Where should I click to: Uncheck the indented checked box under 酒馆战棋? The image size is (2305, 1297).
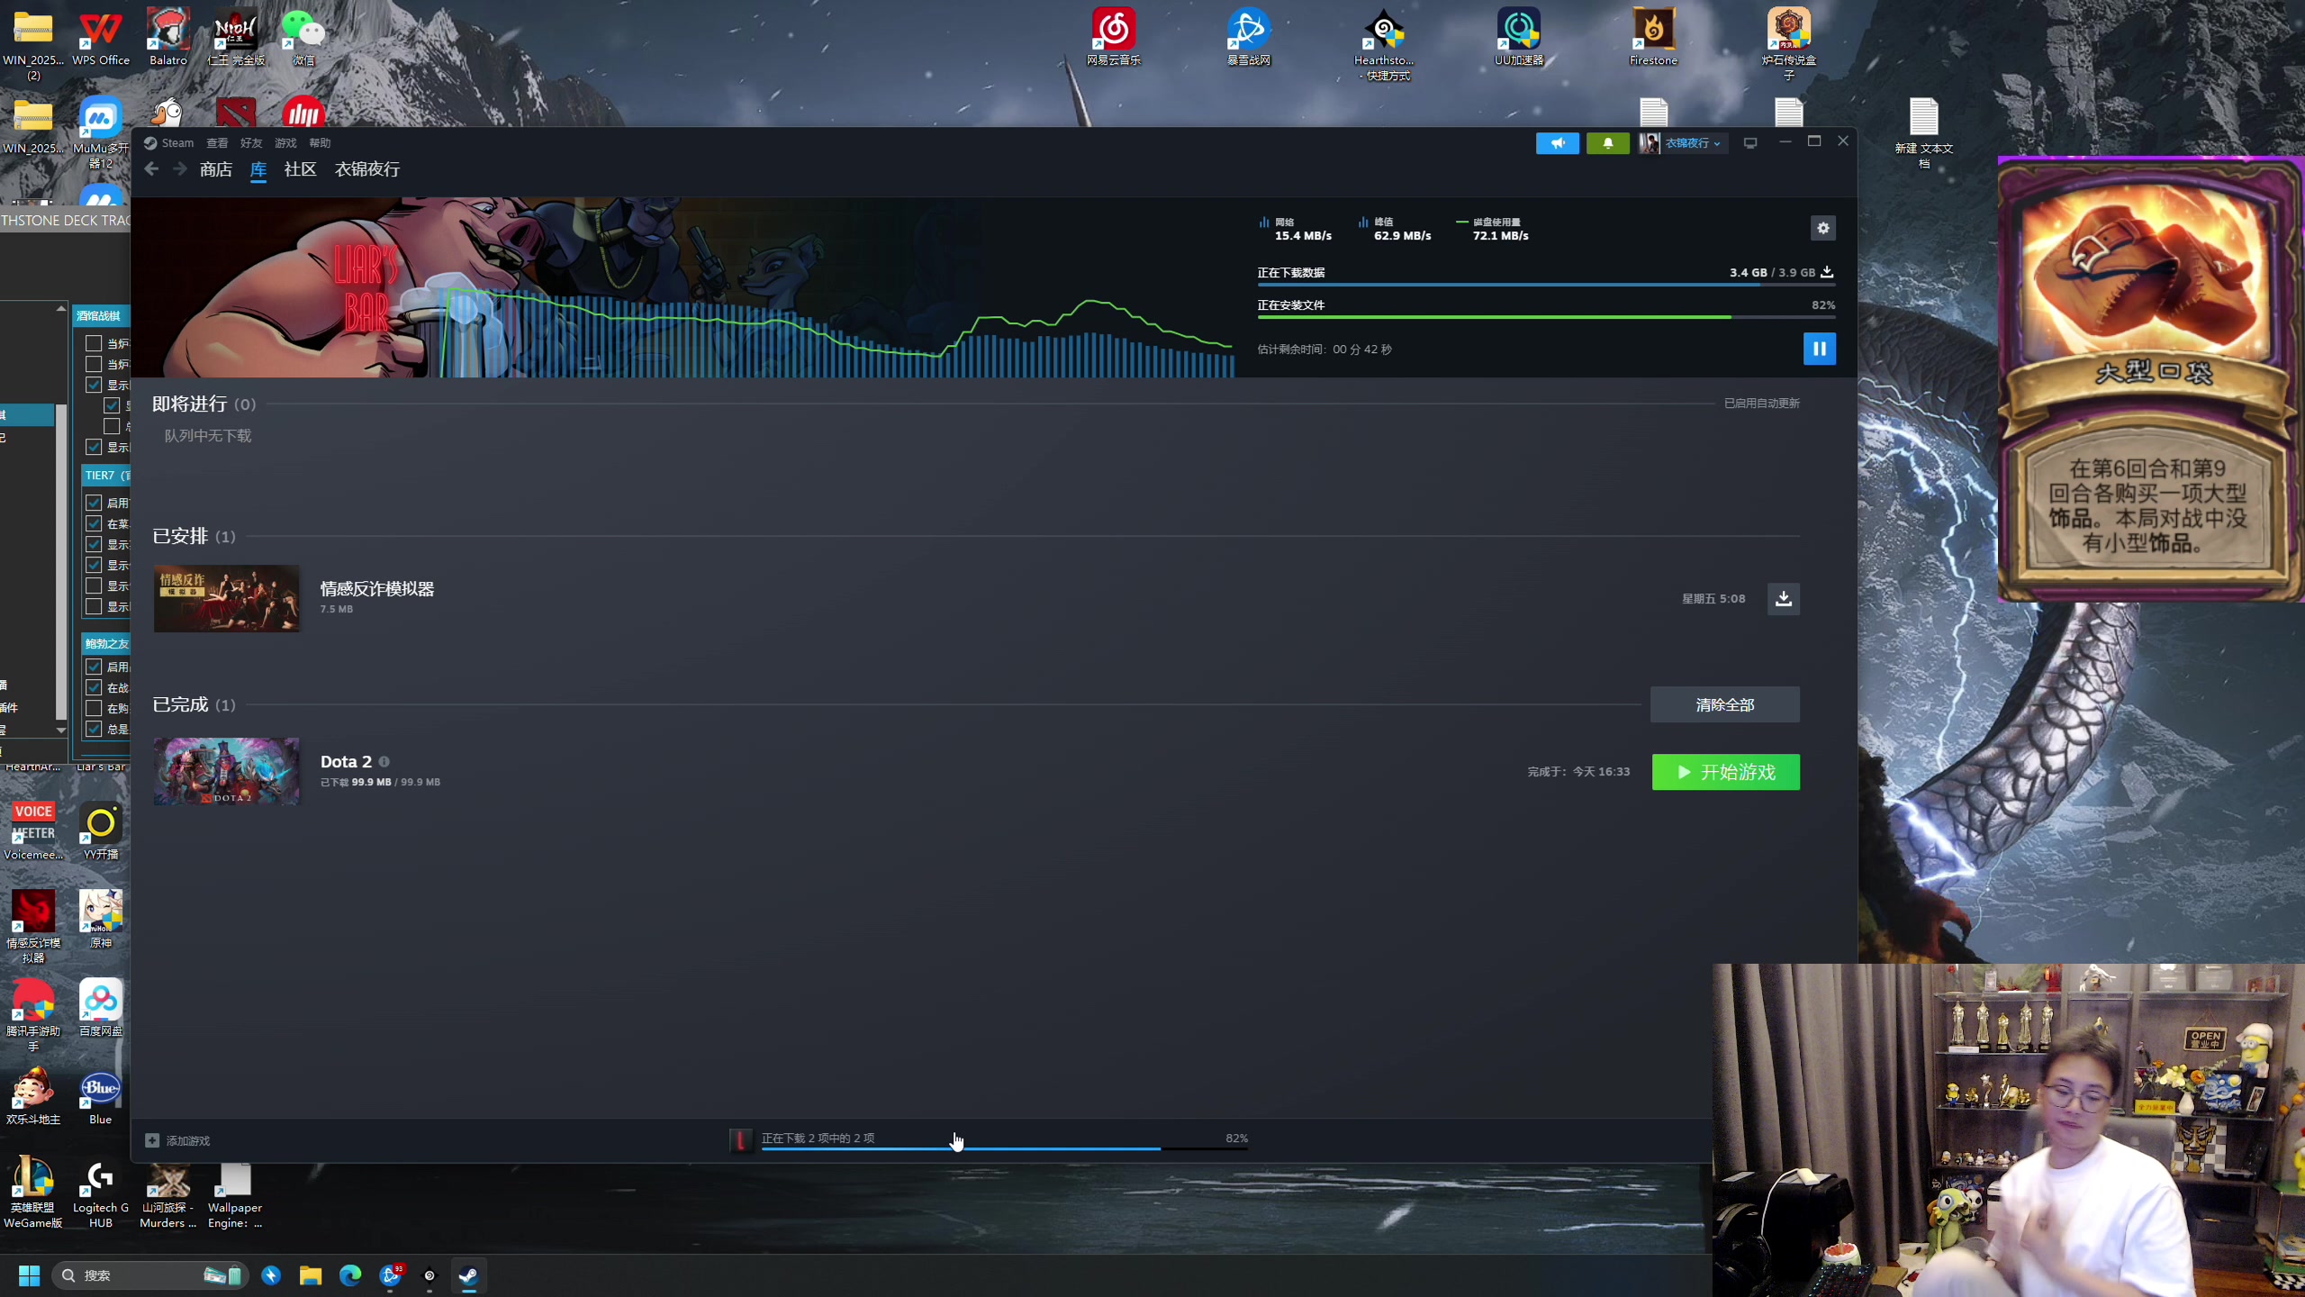pos(112,405)
